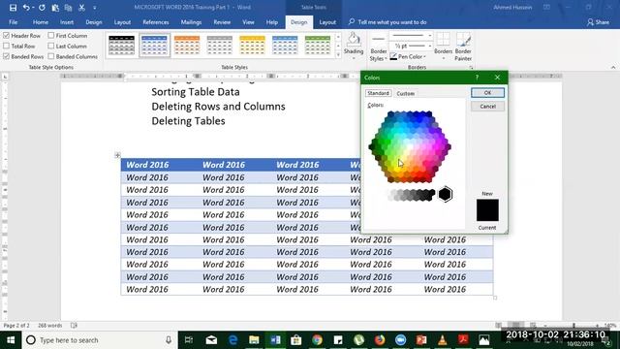Screen dimensions: 620x349
Task: Click the Sorting Table Data line
Action: [196, 92]
